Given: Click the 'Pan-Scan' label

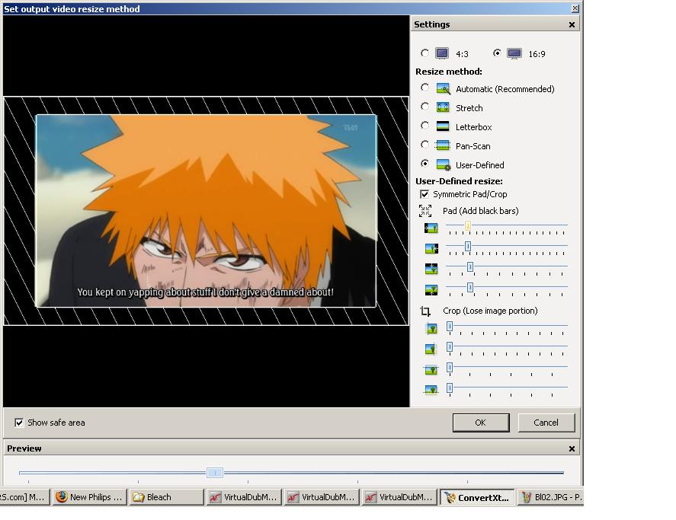Looking at the screenshot, I should [x=473, y=145].
